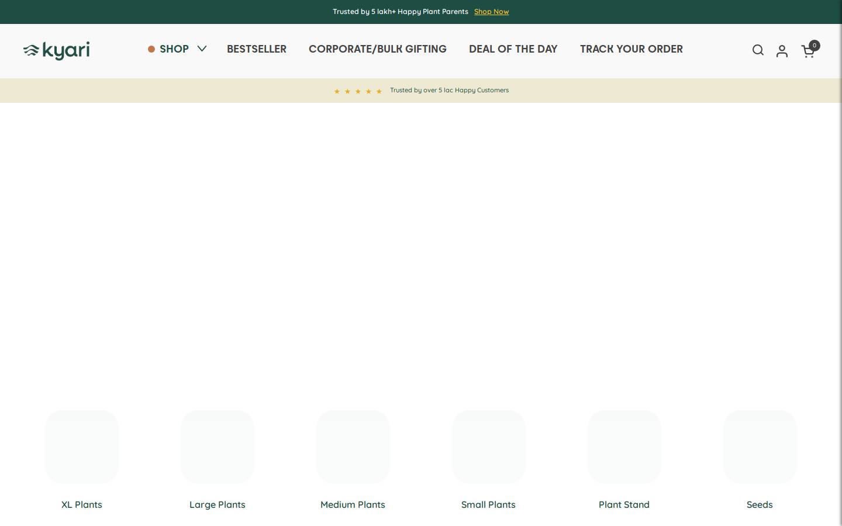This screenshot has width=842, height=526.
Task: Click 'Trusted by 5 lakh+ Happy Plant Parents' text
Action: [401, 12]
